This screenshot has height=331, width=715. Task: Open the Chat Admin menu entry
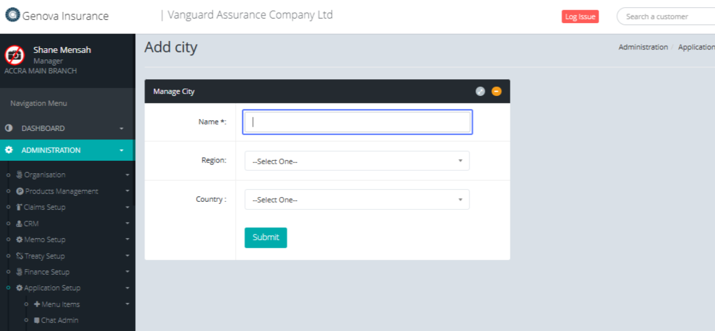click(60, 320)
